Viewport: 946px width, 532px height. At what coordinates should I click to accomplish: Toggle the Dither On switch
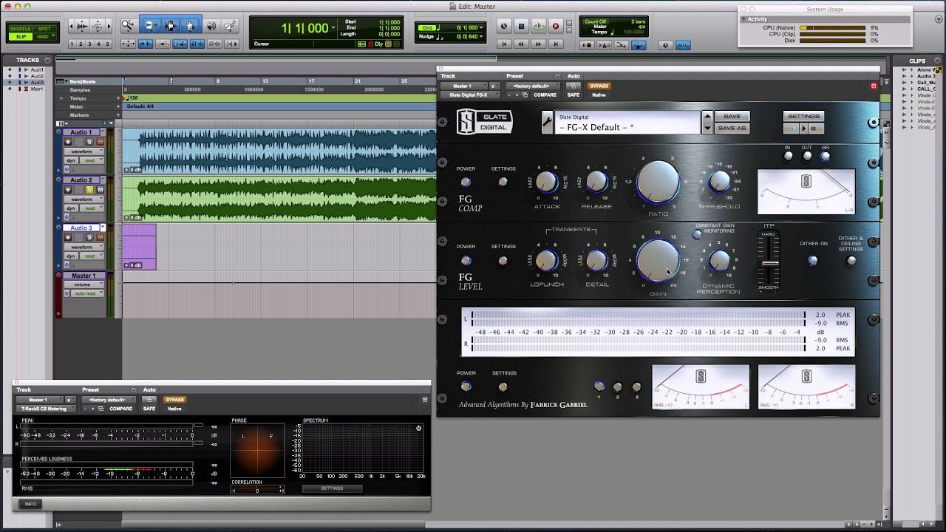(x=813, y=260)
